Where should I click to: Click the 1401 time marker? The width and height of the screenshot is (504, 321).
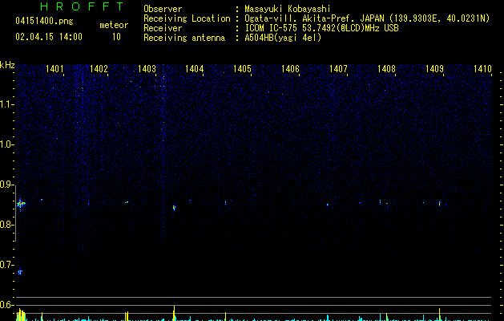click(x=54, y=69)
